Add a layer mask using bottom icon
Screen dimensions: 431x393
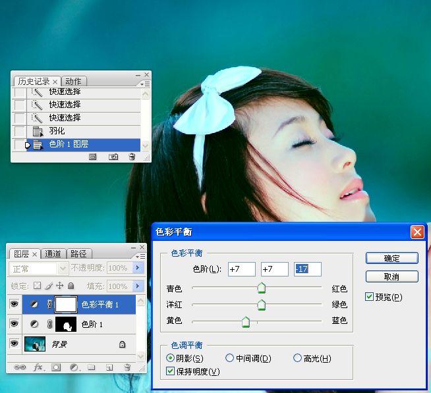pos(57,367)
